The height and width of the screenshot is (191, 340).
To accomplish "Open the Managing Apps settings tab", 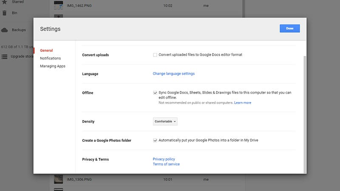I will (52, 66).
